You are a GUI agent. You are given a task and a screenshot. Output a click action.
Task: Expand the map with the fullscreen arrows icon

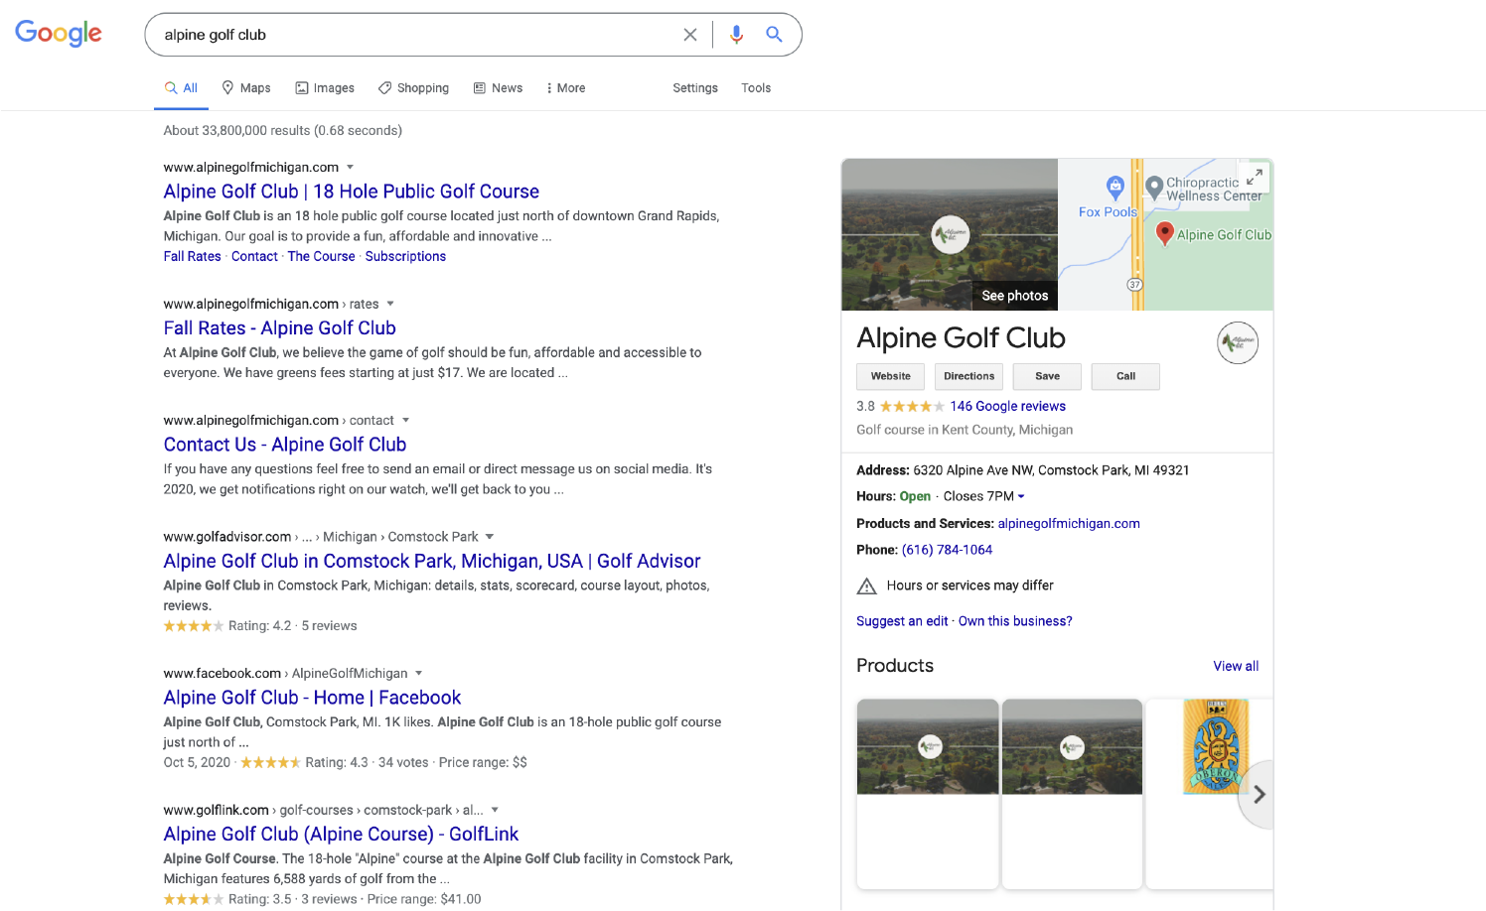point(1255,178)
